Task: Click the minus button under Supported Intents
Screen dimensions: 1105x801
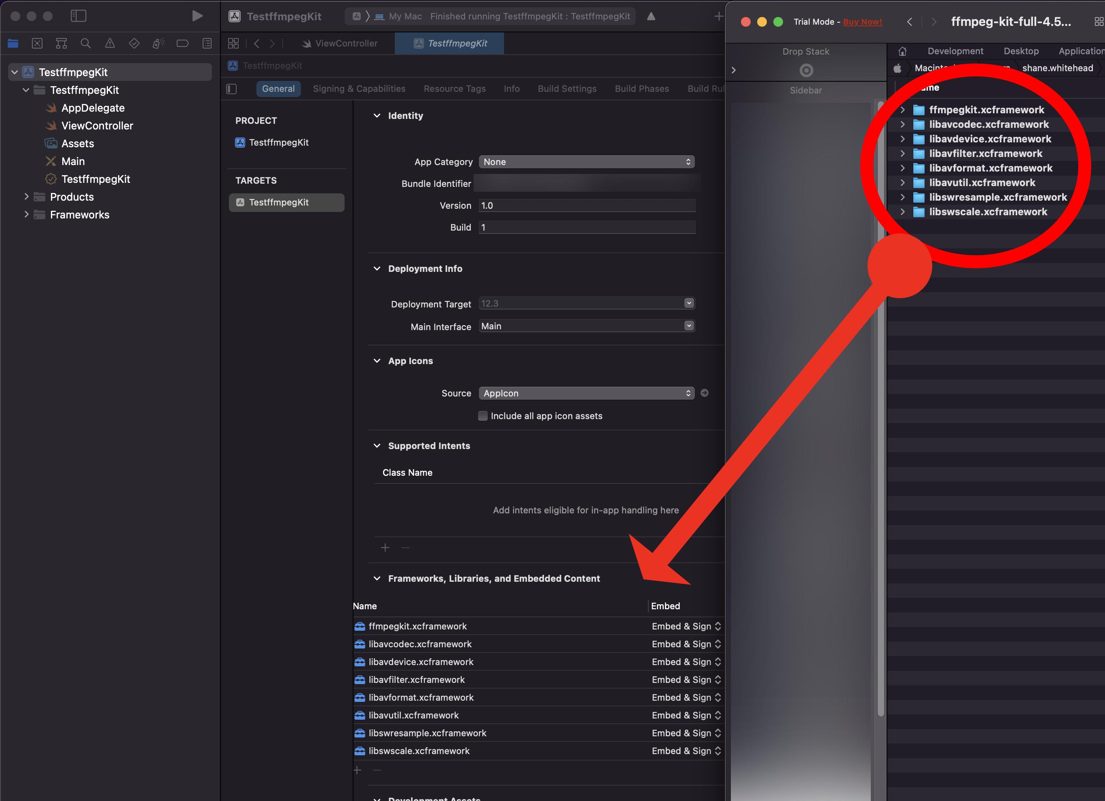Action: (x=405, y=547)
